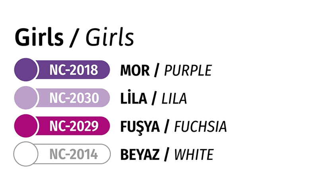Select the light lila color circle
Image resolution: width=318 pixels, height=177 pixels.
pos(25,98)
